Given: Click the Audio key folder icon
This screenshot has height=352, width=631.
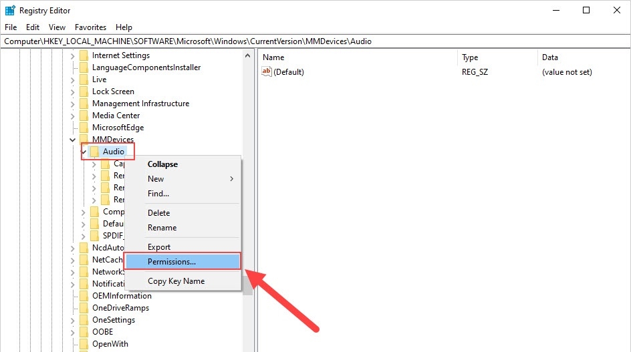Looking at the screenshot, I should [x=94, y=152].
